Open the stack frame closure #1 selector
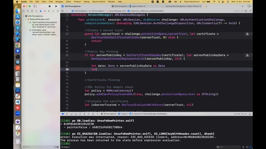Screen dimensions: 266x149 click(x=148, y=114)
